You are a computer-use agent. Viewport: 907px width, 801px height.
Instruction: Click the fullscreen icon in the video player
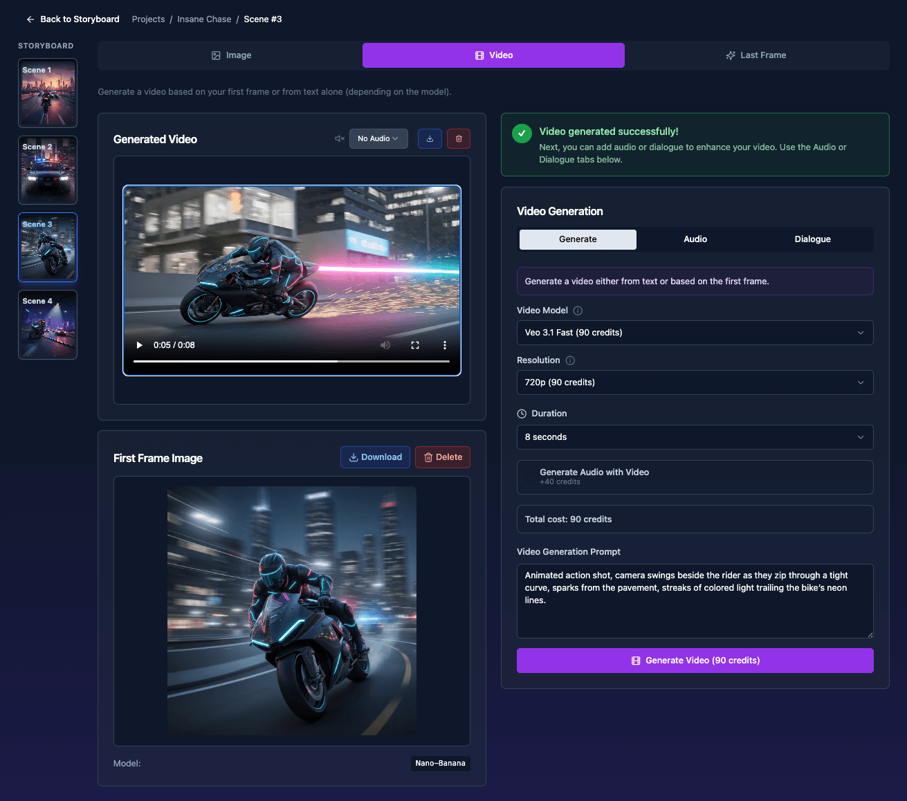(x=415, y=344)
